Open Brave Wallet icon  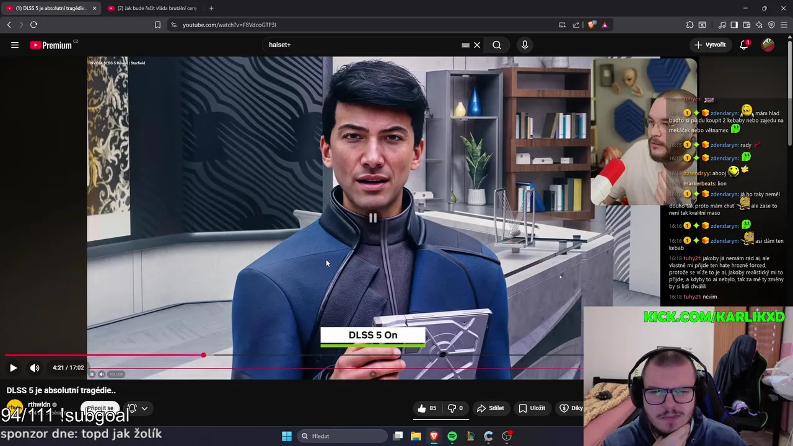click(x=747, y=25)
